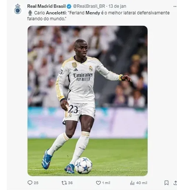Click the blue verified badge
The image size is (177, 190).
coord(69,6)
